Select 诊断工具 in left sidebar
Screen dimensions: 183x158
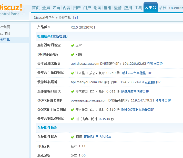(x=5, y=40)
